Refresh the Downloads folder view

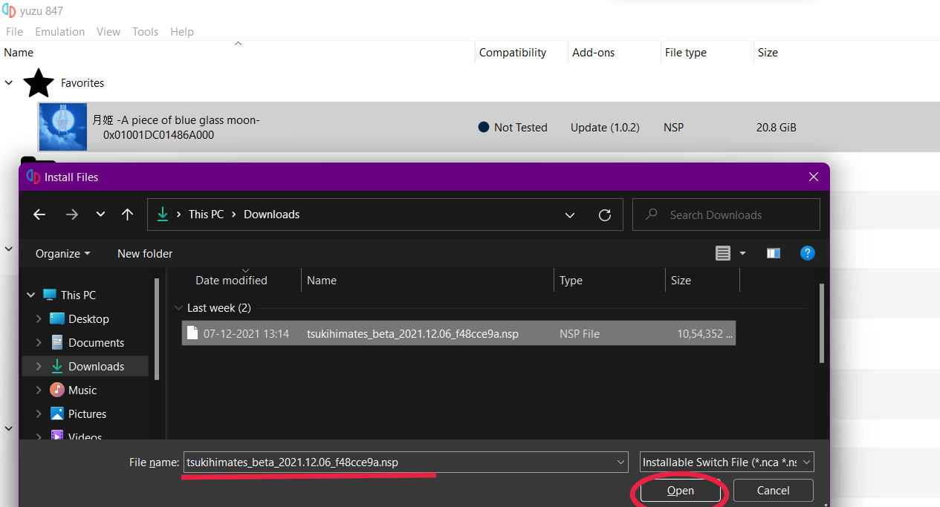(605, 215)
